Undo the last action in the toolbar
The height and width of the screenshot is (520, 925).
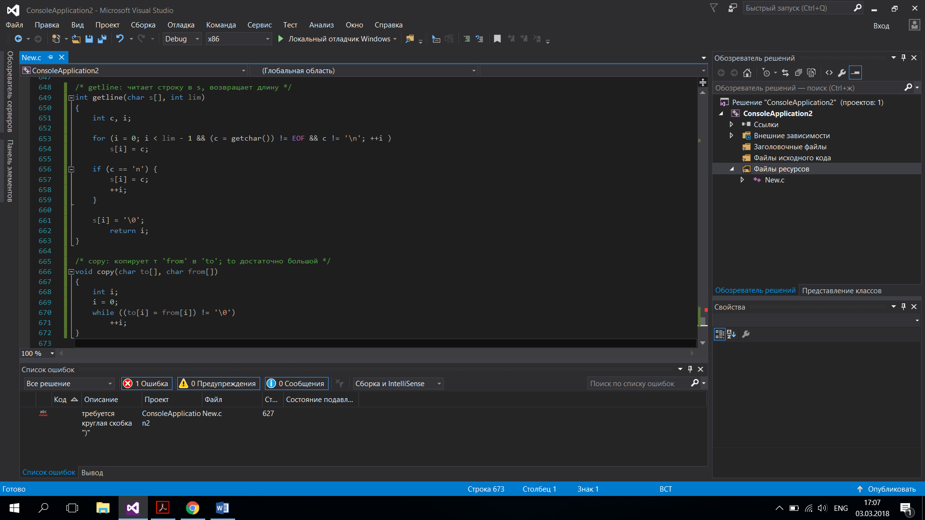pyautogui.click(x=120, y=39)
